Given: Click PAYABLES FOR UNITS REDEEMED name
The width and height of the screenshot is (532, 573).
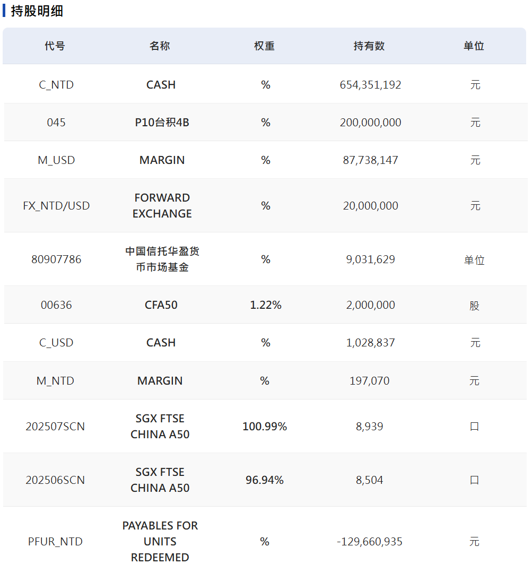Looking at the screenshot, I should click(160, 542).
